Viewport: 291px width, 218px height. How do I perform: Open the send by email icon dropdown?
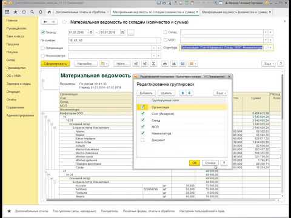[193, 64]
